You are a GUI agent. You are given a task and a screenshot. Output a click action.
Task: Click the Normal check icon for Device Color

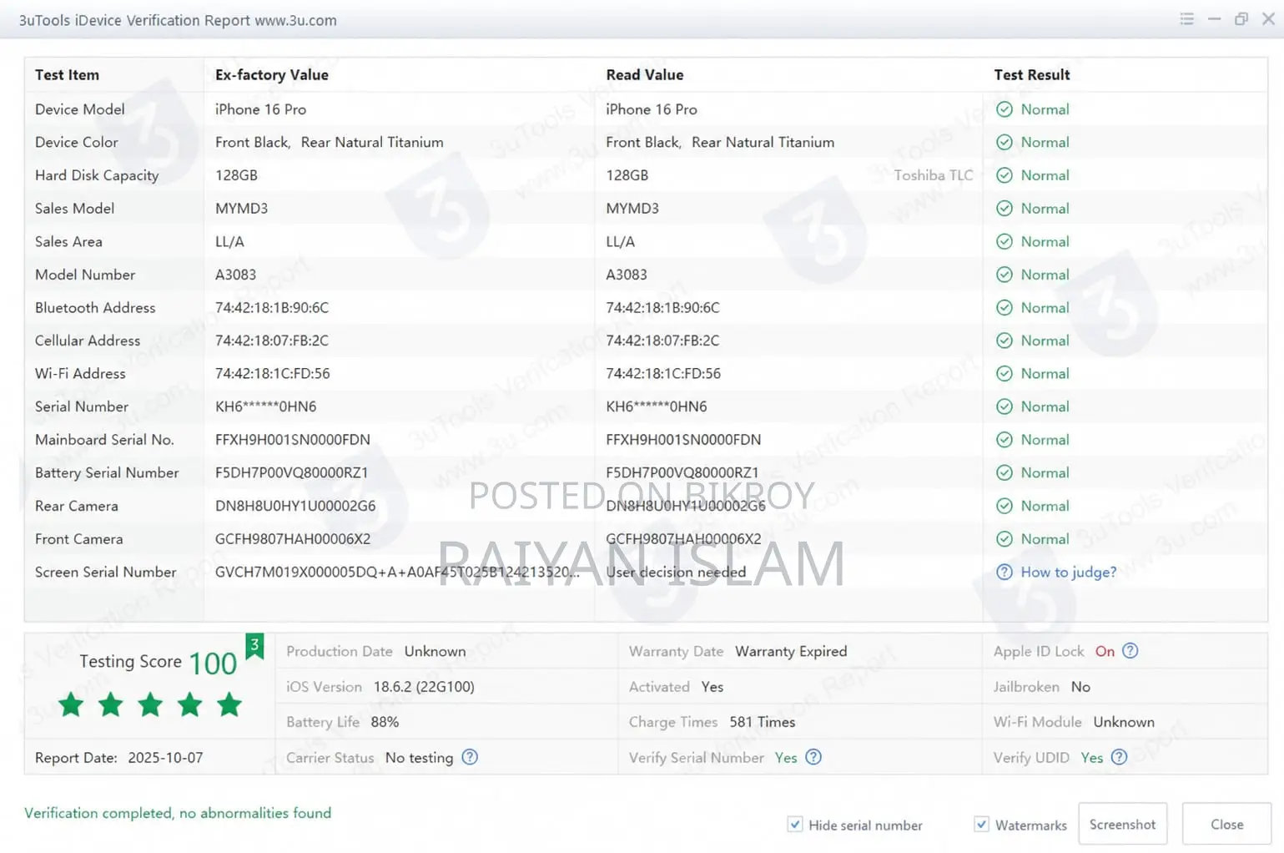[1005, 143]
